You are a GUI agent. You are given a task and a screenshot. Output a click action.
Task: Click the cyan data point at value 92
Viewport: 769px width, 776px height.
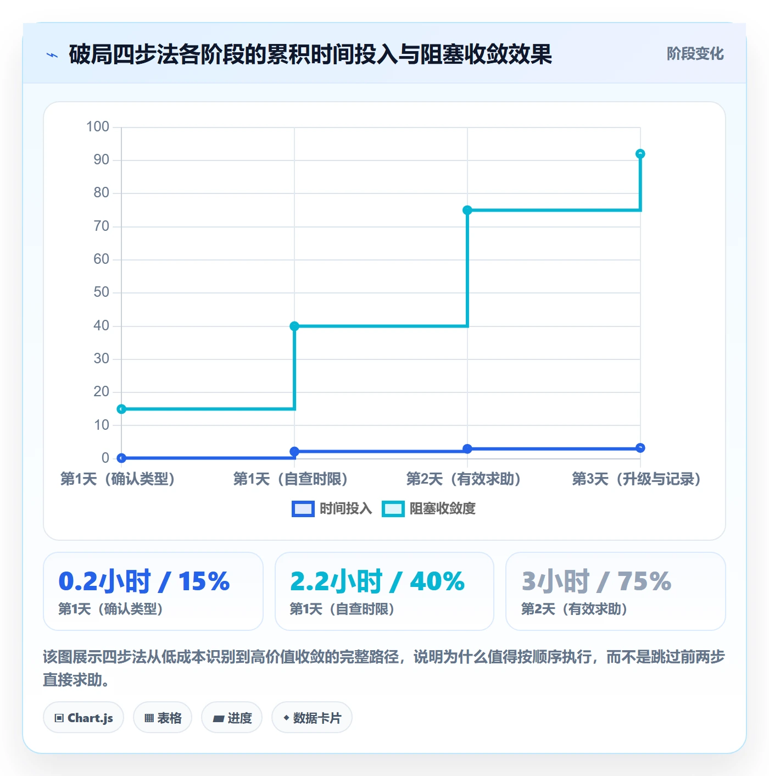click(x=640, y=154)
